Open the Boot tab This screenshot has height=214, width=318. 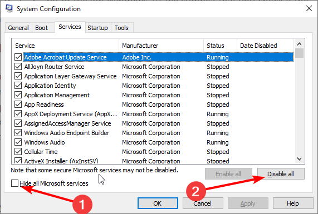click(42, 28)
